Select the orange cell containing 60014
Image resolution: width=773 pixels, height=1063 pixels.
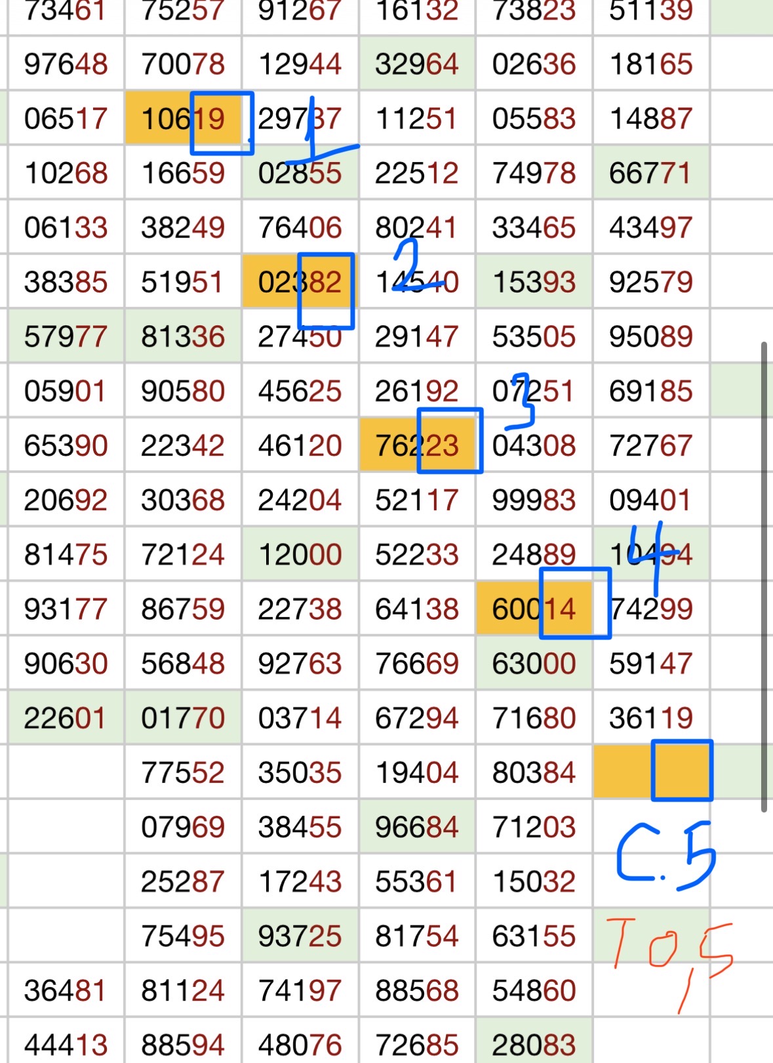click(x=534, y=609)
